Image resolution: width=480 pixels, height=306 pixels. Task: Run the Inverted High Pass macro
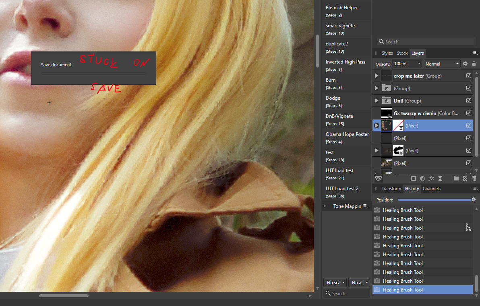tap(347, 65)
